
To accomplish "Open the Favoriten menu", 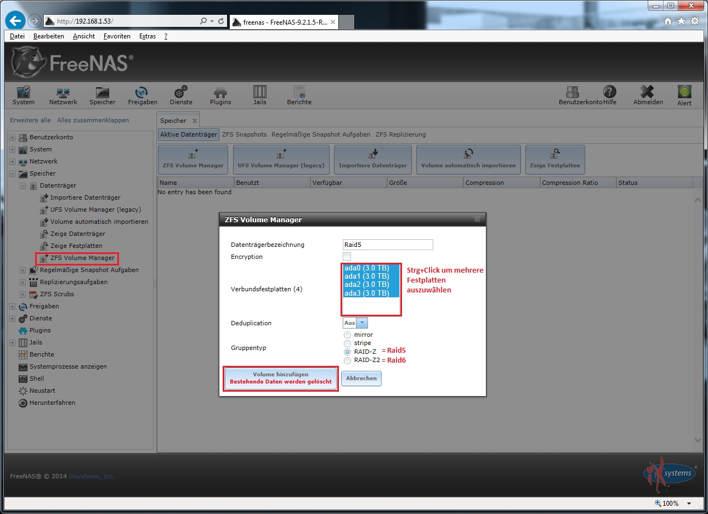I will pyautogui.click(x=117, y=36).
